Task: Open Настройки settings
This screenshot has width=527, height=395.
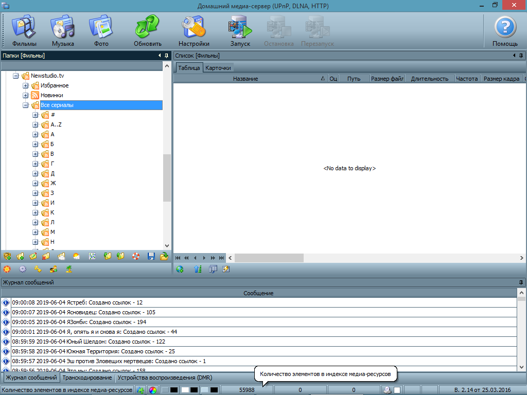Action: [194, 31]
